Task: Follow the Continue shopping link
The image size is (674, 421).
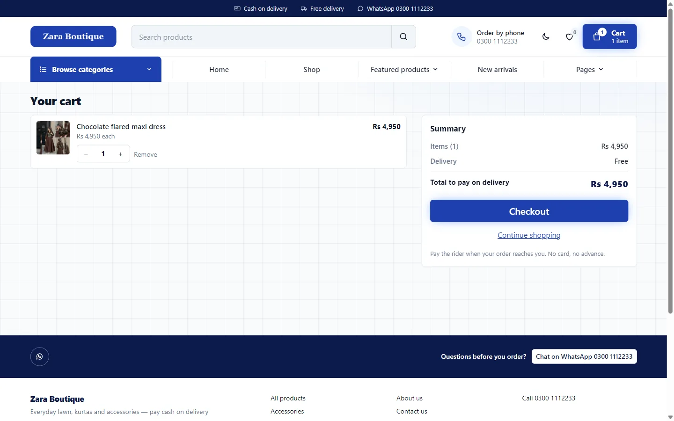Action: click(529, 235)
